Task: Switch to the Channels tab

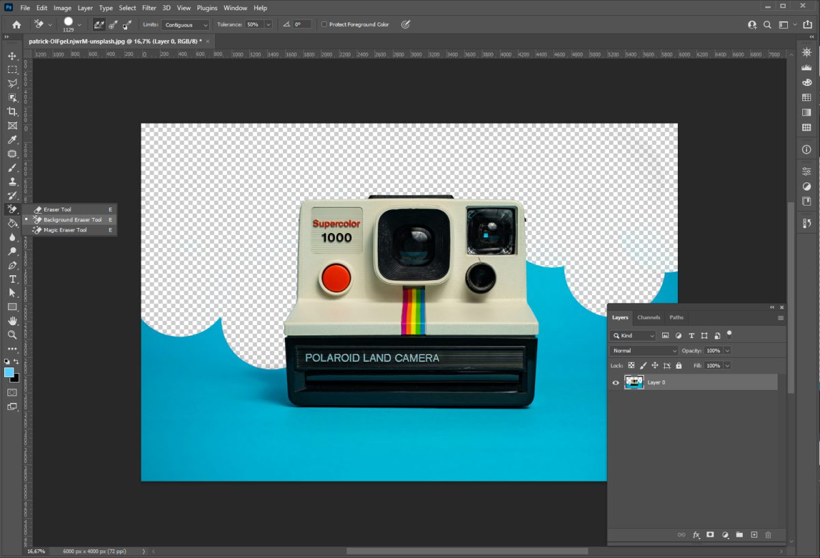Action: pyautogui.click(x=648, y=318)
